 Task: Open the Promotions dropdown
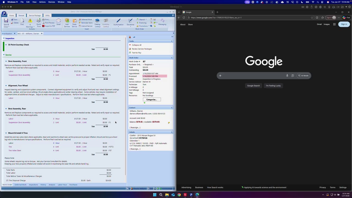(x=143, y=26)
